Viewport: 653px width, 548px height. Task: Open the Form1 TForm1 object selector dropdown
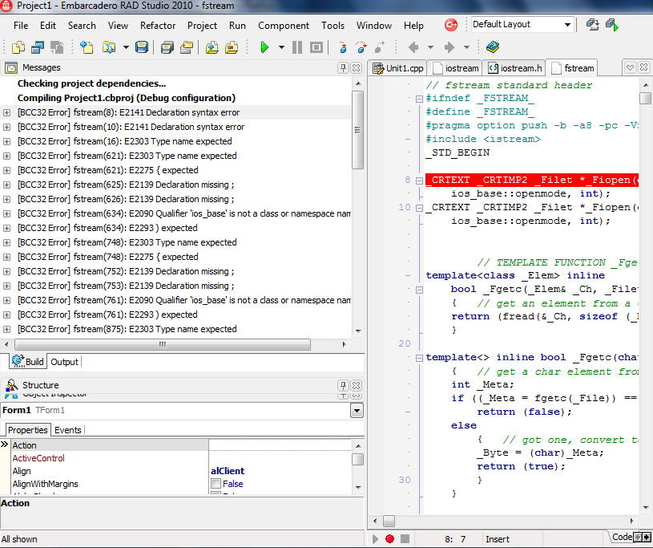[357, 411]
